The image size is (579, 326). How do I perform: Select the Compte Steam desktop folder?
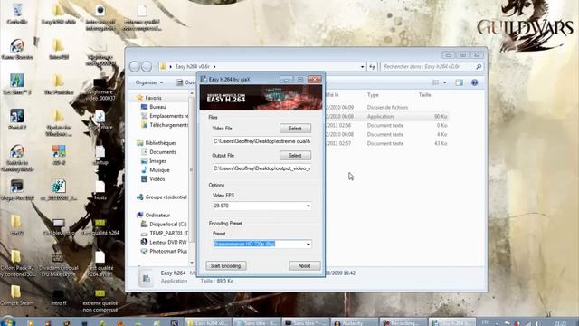[16, 295]
